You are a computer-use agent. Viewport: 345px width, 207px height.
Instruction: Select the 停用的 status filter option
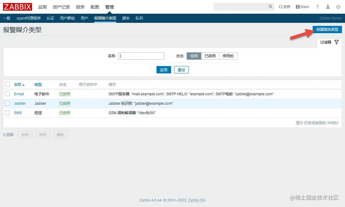(x=228, y=56)
